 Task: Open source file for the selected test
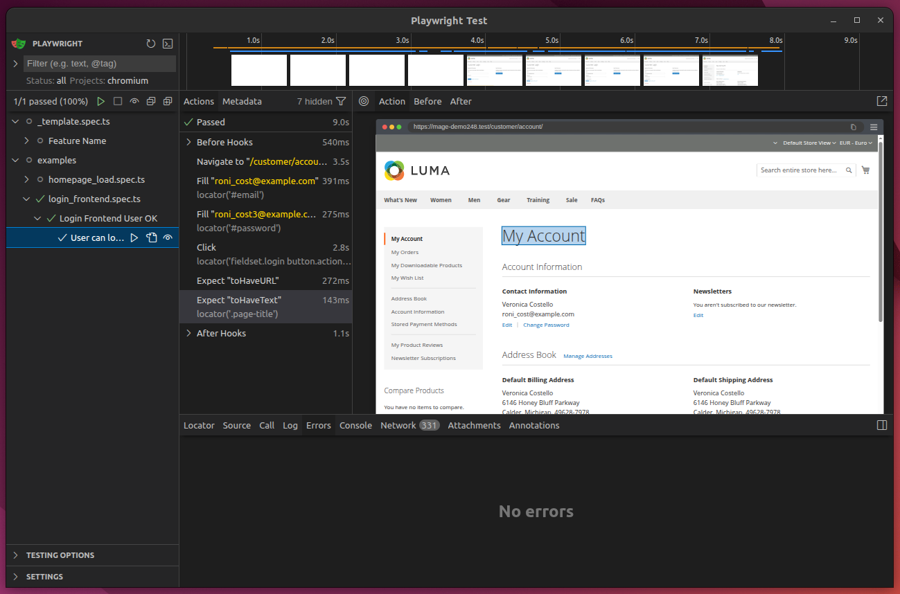pos(151,237)
